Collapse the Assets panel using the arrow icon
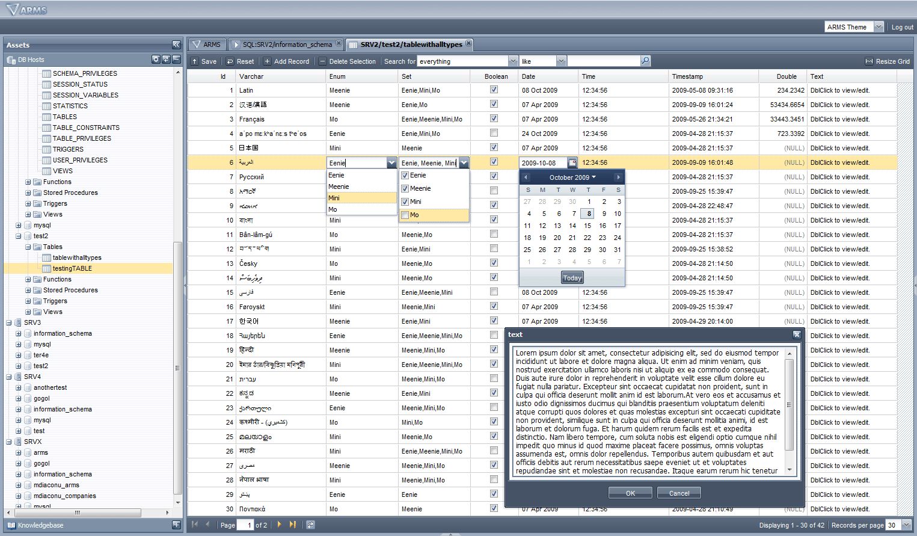 176,45
